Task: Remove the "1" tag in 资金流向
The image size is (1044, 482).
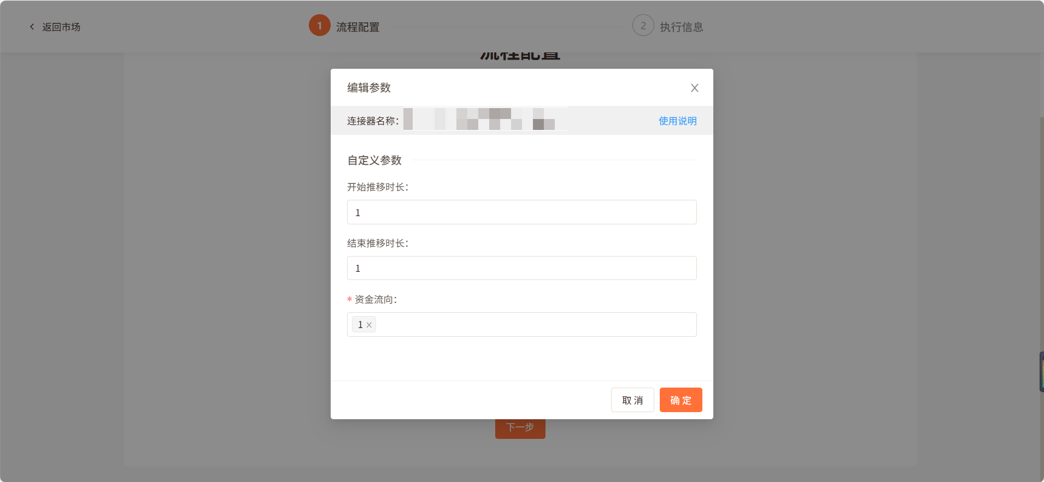Action: (369, 325)
